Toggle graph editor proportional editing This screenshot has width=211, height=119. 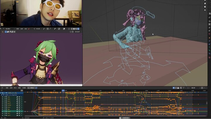click(x=202, y=88)
